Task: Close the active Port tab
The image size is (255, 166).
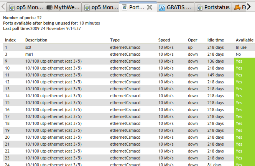Action: click(x=150, y=7)
